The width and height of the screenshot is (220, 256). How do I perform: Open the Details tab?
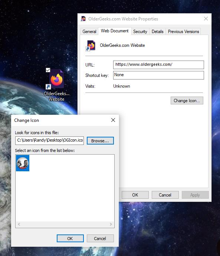pos(157,31)
